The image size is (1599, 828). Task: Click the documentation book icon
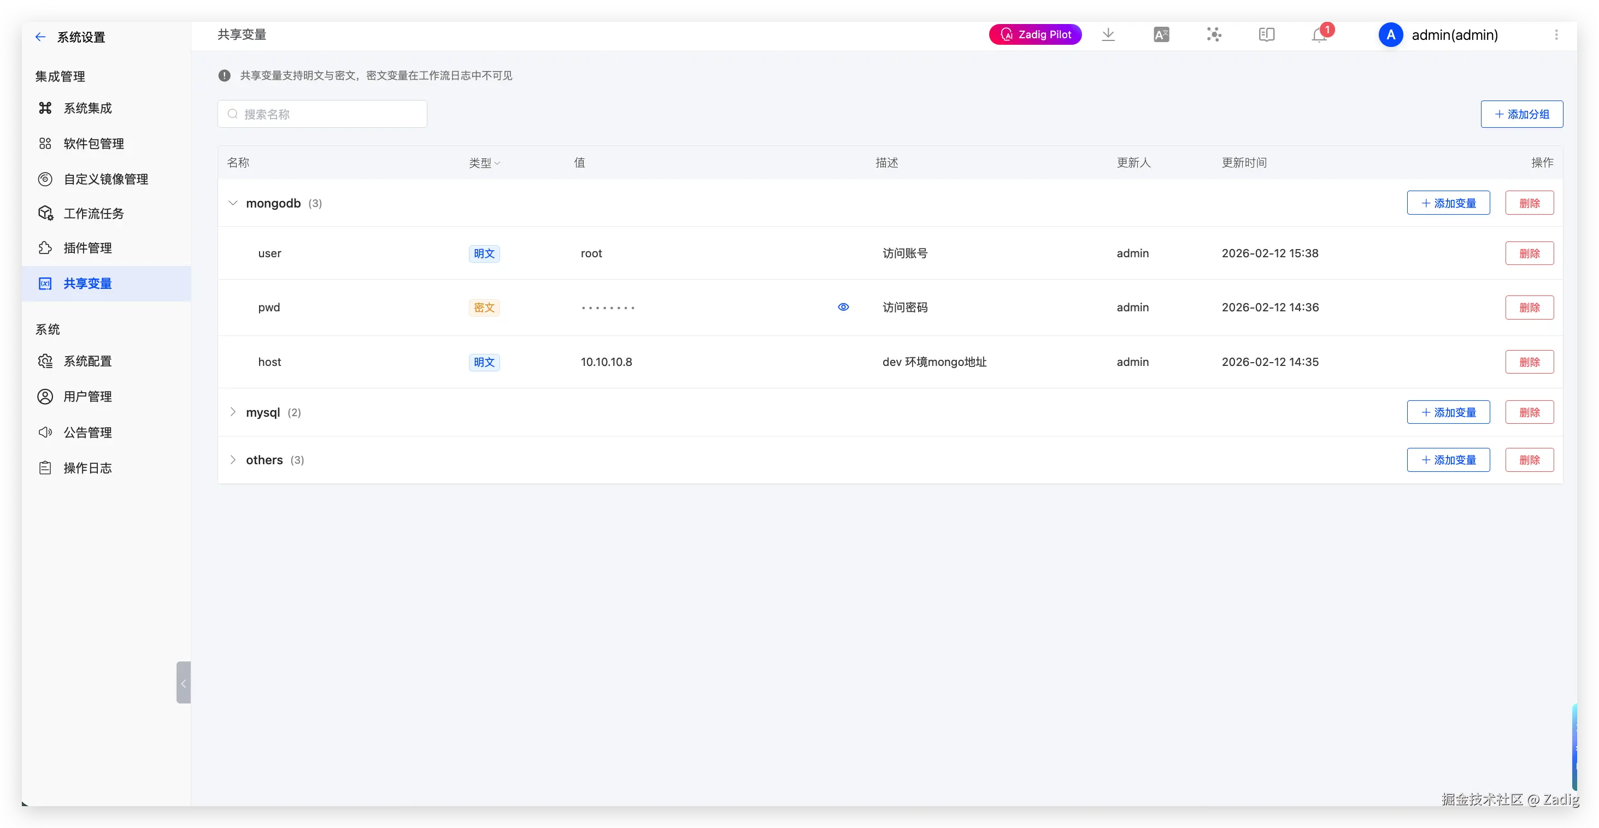click(1266, 35)
